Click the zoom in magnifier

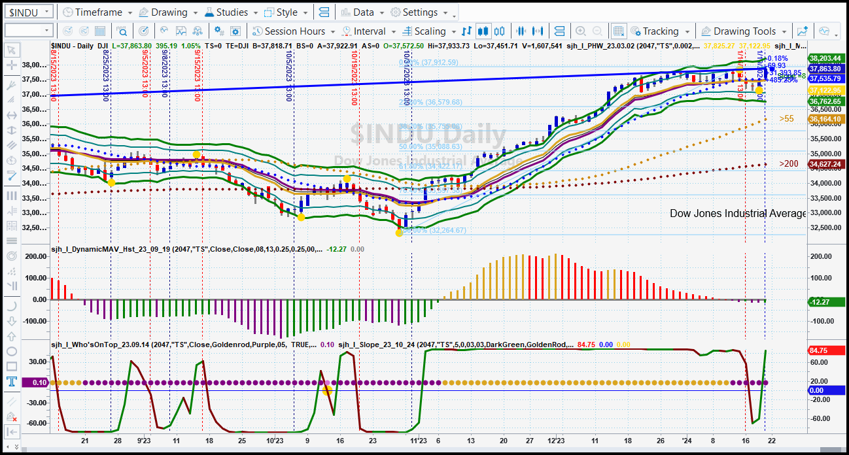[580, 31]
